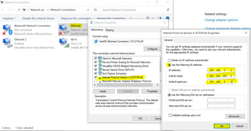The image size is (251, 131).
Task: Enable Validate settings upon exit
Action: 170,115
